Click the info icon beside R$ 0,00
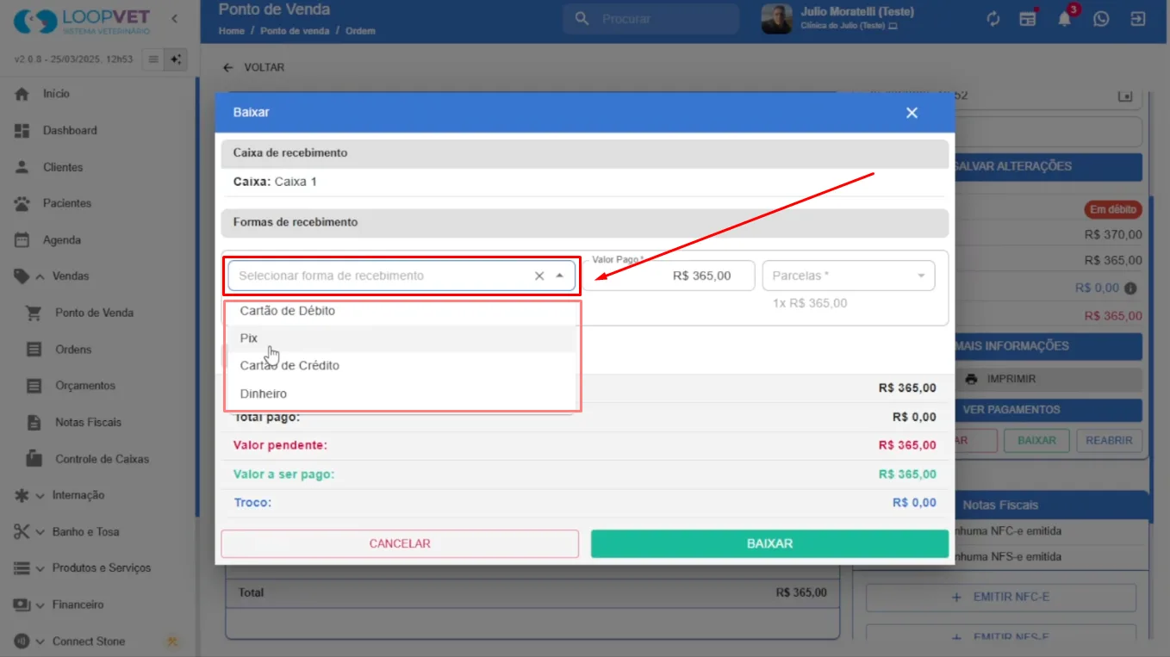This screenshot has height=657, width=1170. (1130, 288)
